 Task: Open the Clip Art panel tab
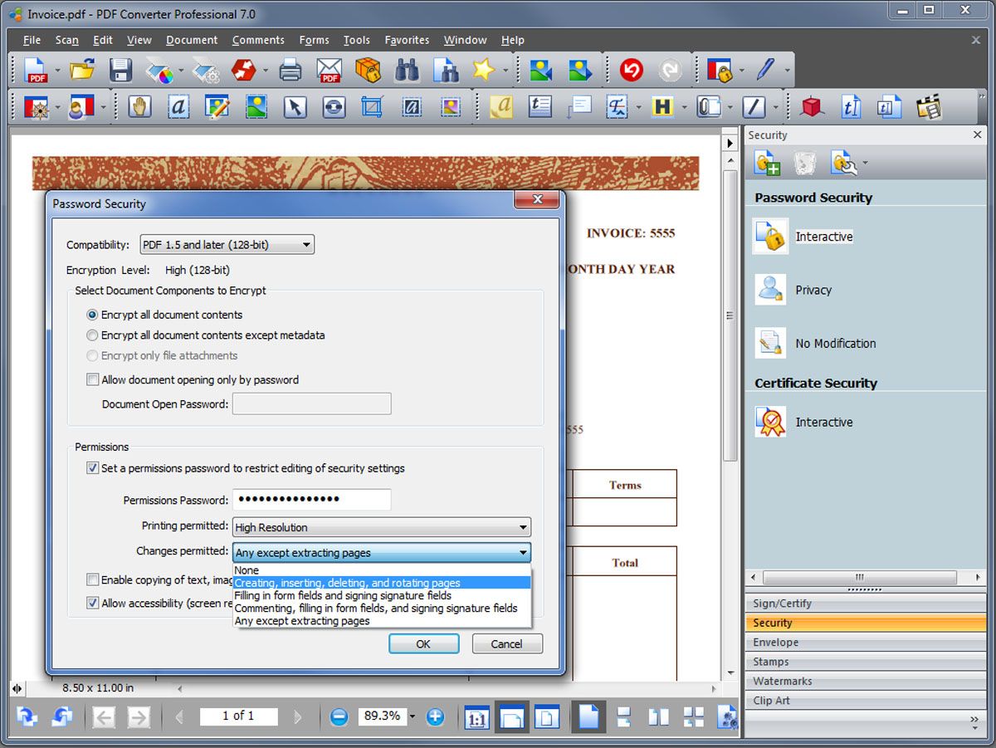(865, 701)
